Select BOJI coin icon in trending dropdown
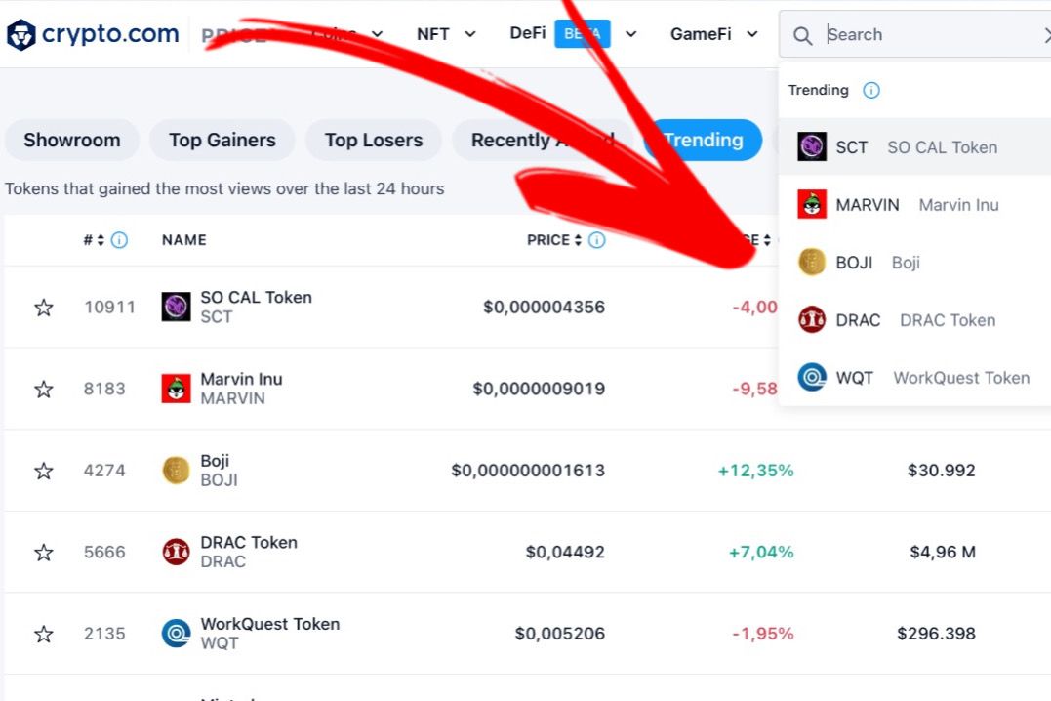Viewport: 1051px width, 701px height. (812, 263)
